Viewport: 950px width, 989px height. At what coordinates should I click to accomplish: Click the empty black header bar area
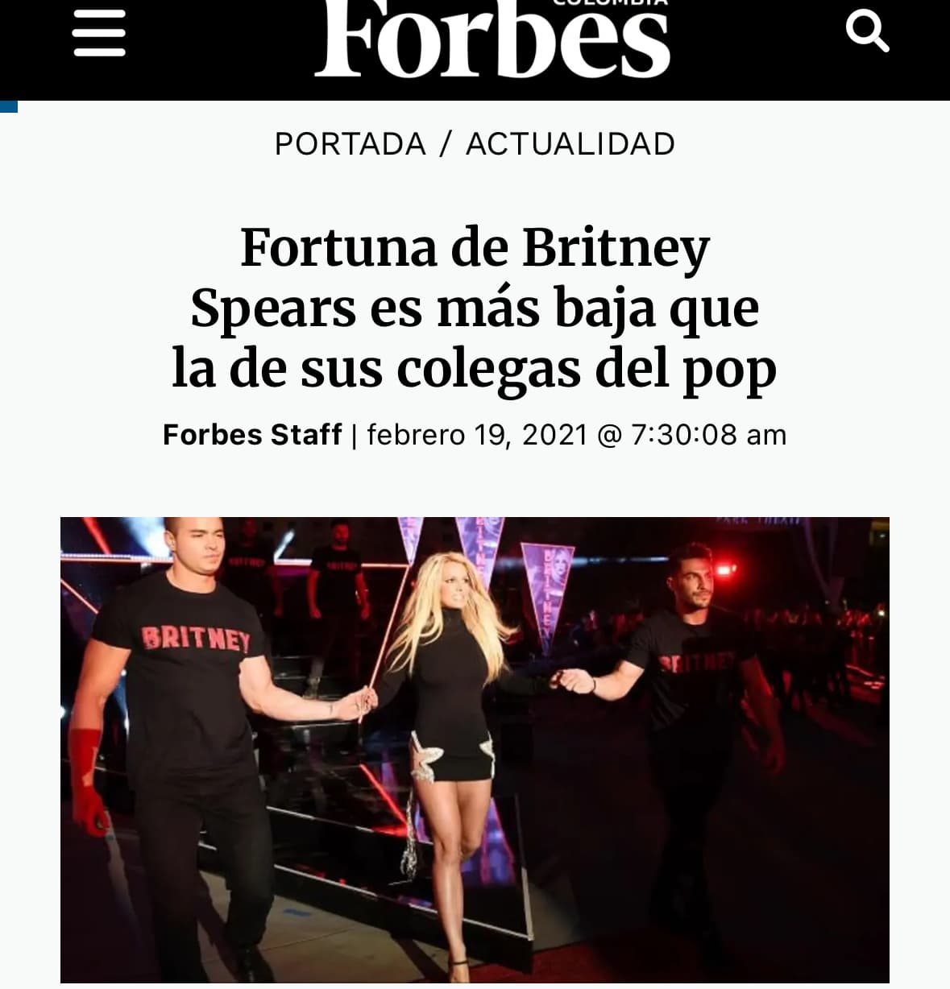[x=218, y=48]
